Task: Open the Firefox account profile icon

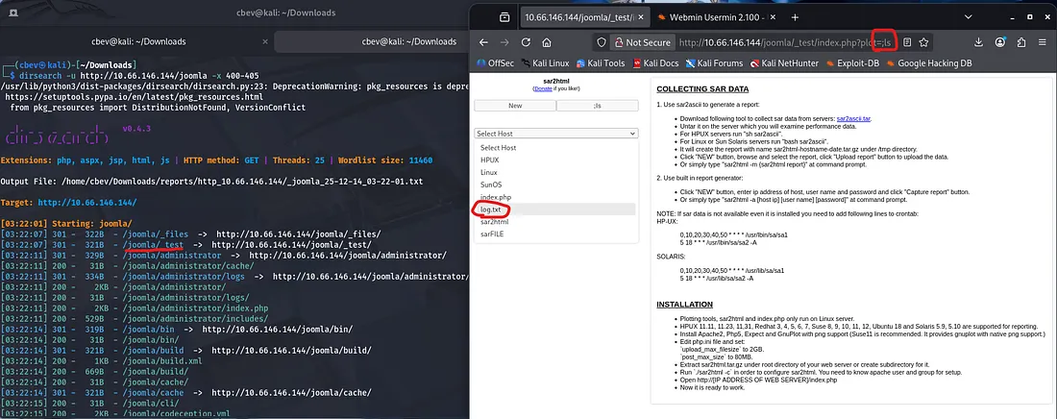Action: (999, 42)
